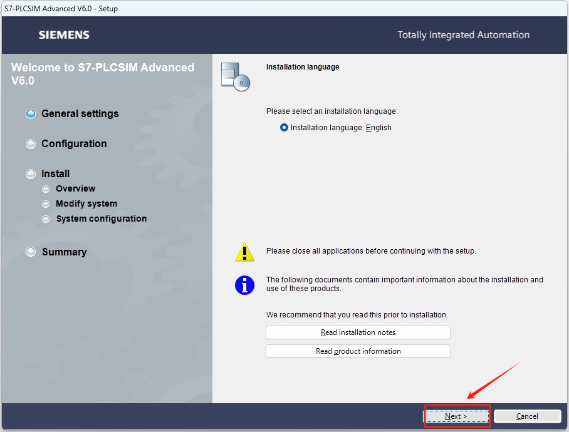The width and height of the screenshot is (569, 432).
Task: Open Read product information
Action: click(358, 351)
